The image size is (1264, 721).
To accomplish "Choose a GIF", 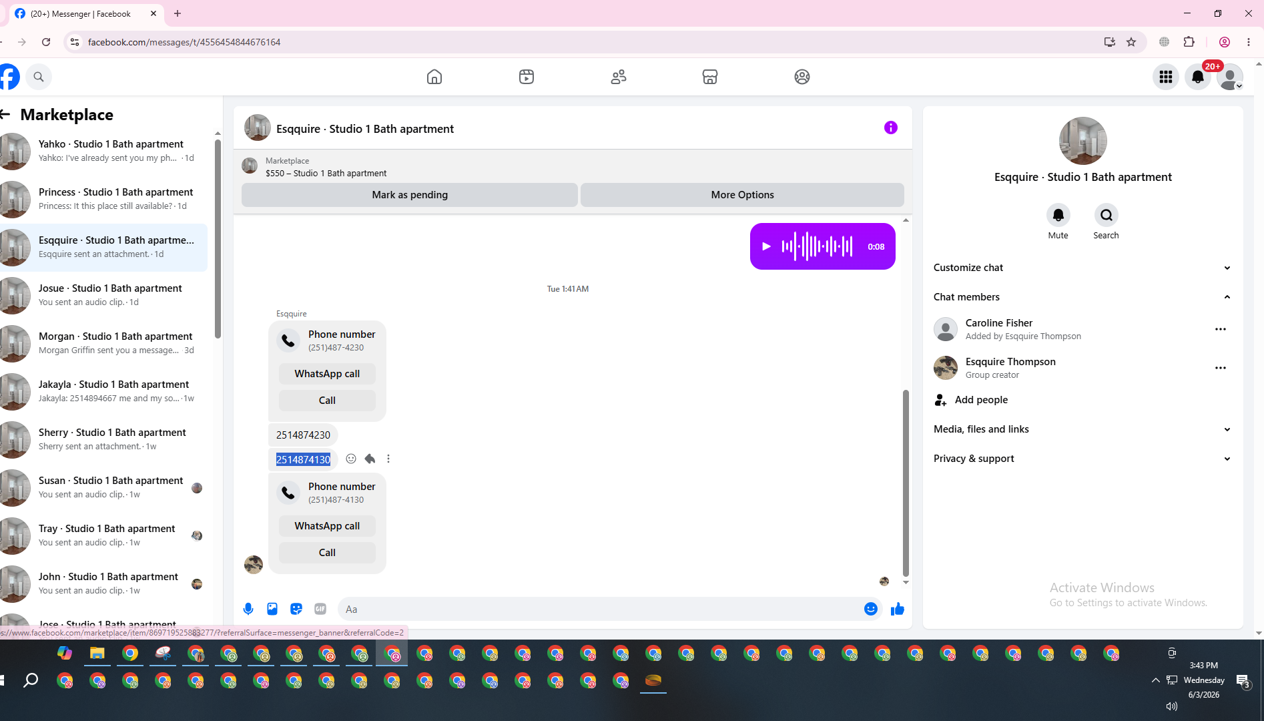I will 320,609.
